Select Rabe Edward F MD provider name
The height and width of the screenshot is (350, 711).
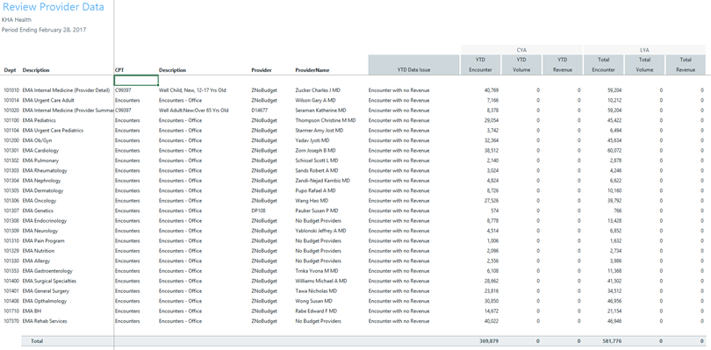[x=317, y=311]
